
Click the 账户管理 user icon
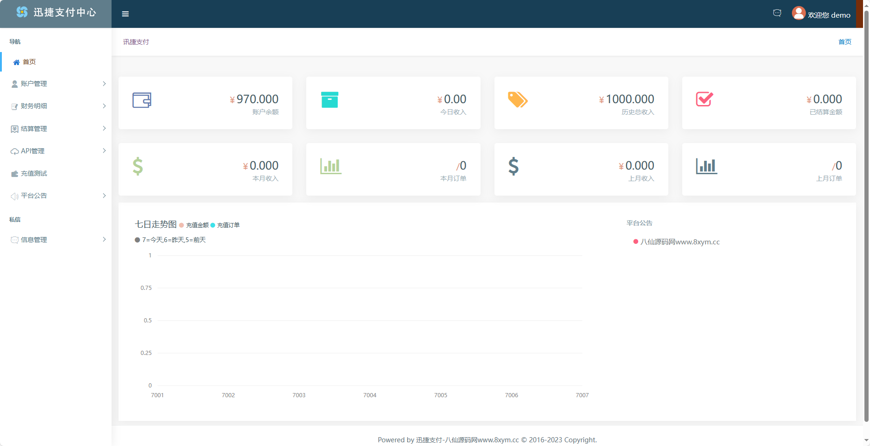pos(14,84)
